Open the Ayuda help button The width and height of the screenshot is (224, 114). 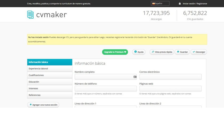[139, 52]
